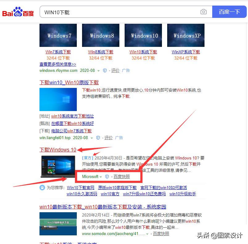Expand dropdown arrow next to win.liangfei01.top
This screenshot has height=244, width=248.
(92, 138)
